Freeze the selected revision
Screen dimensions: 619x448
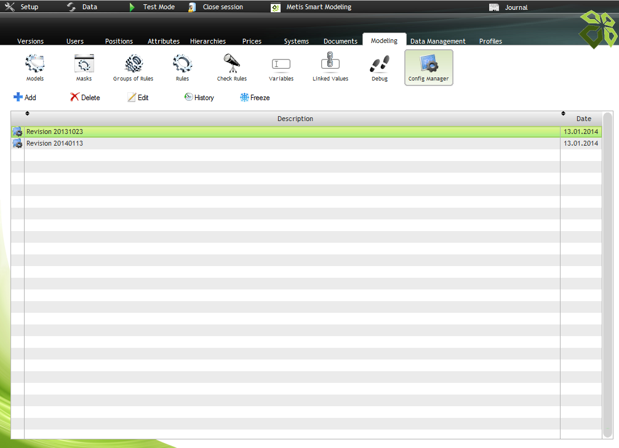point(255,98)
